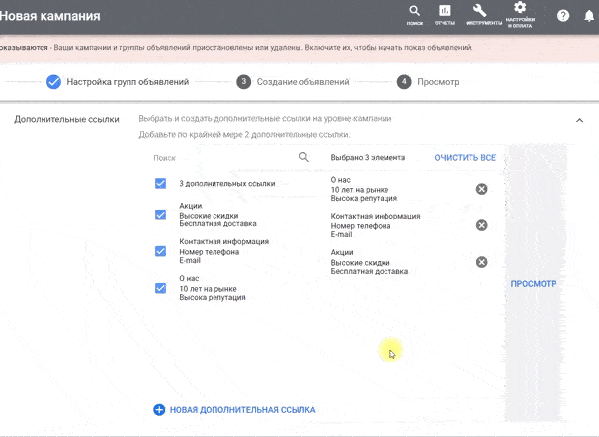This screenshot has height=437, width=599.
Task: Open the help question mark icon
Action: tap(563, 16)
